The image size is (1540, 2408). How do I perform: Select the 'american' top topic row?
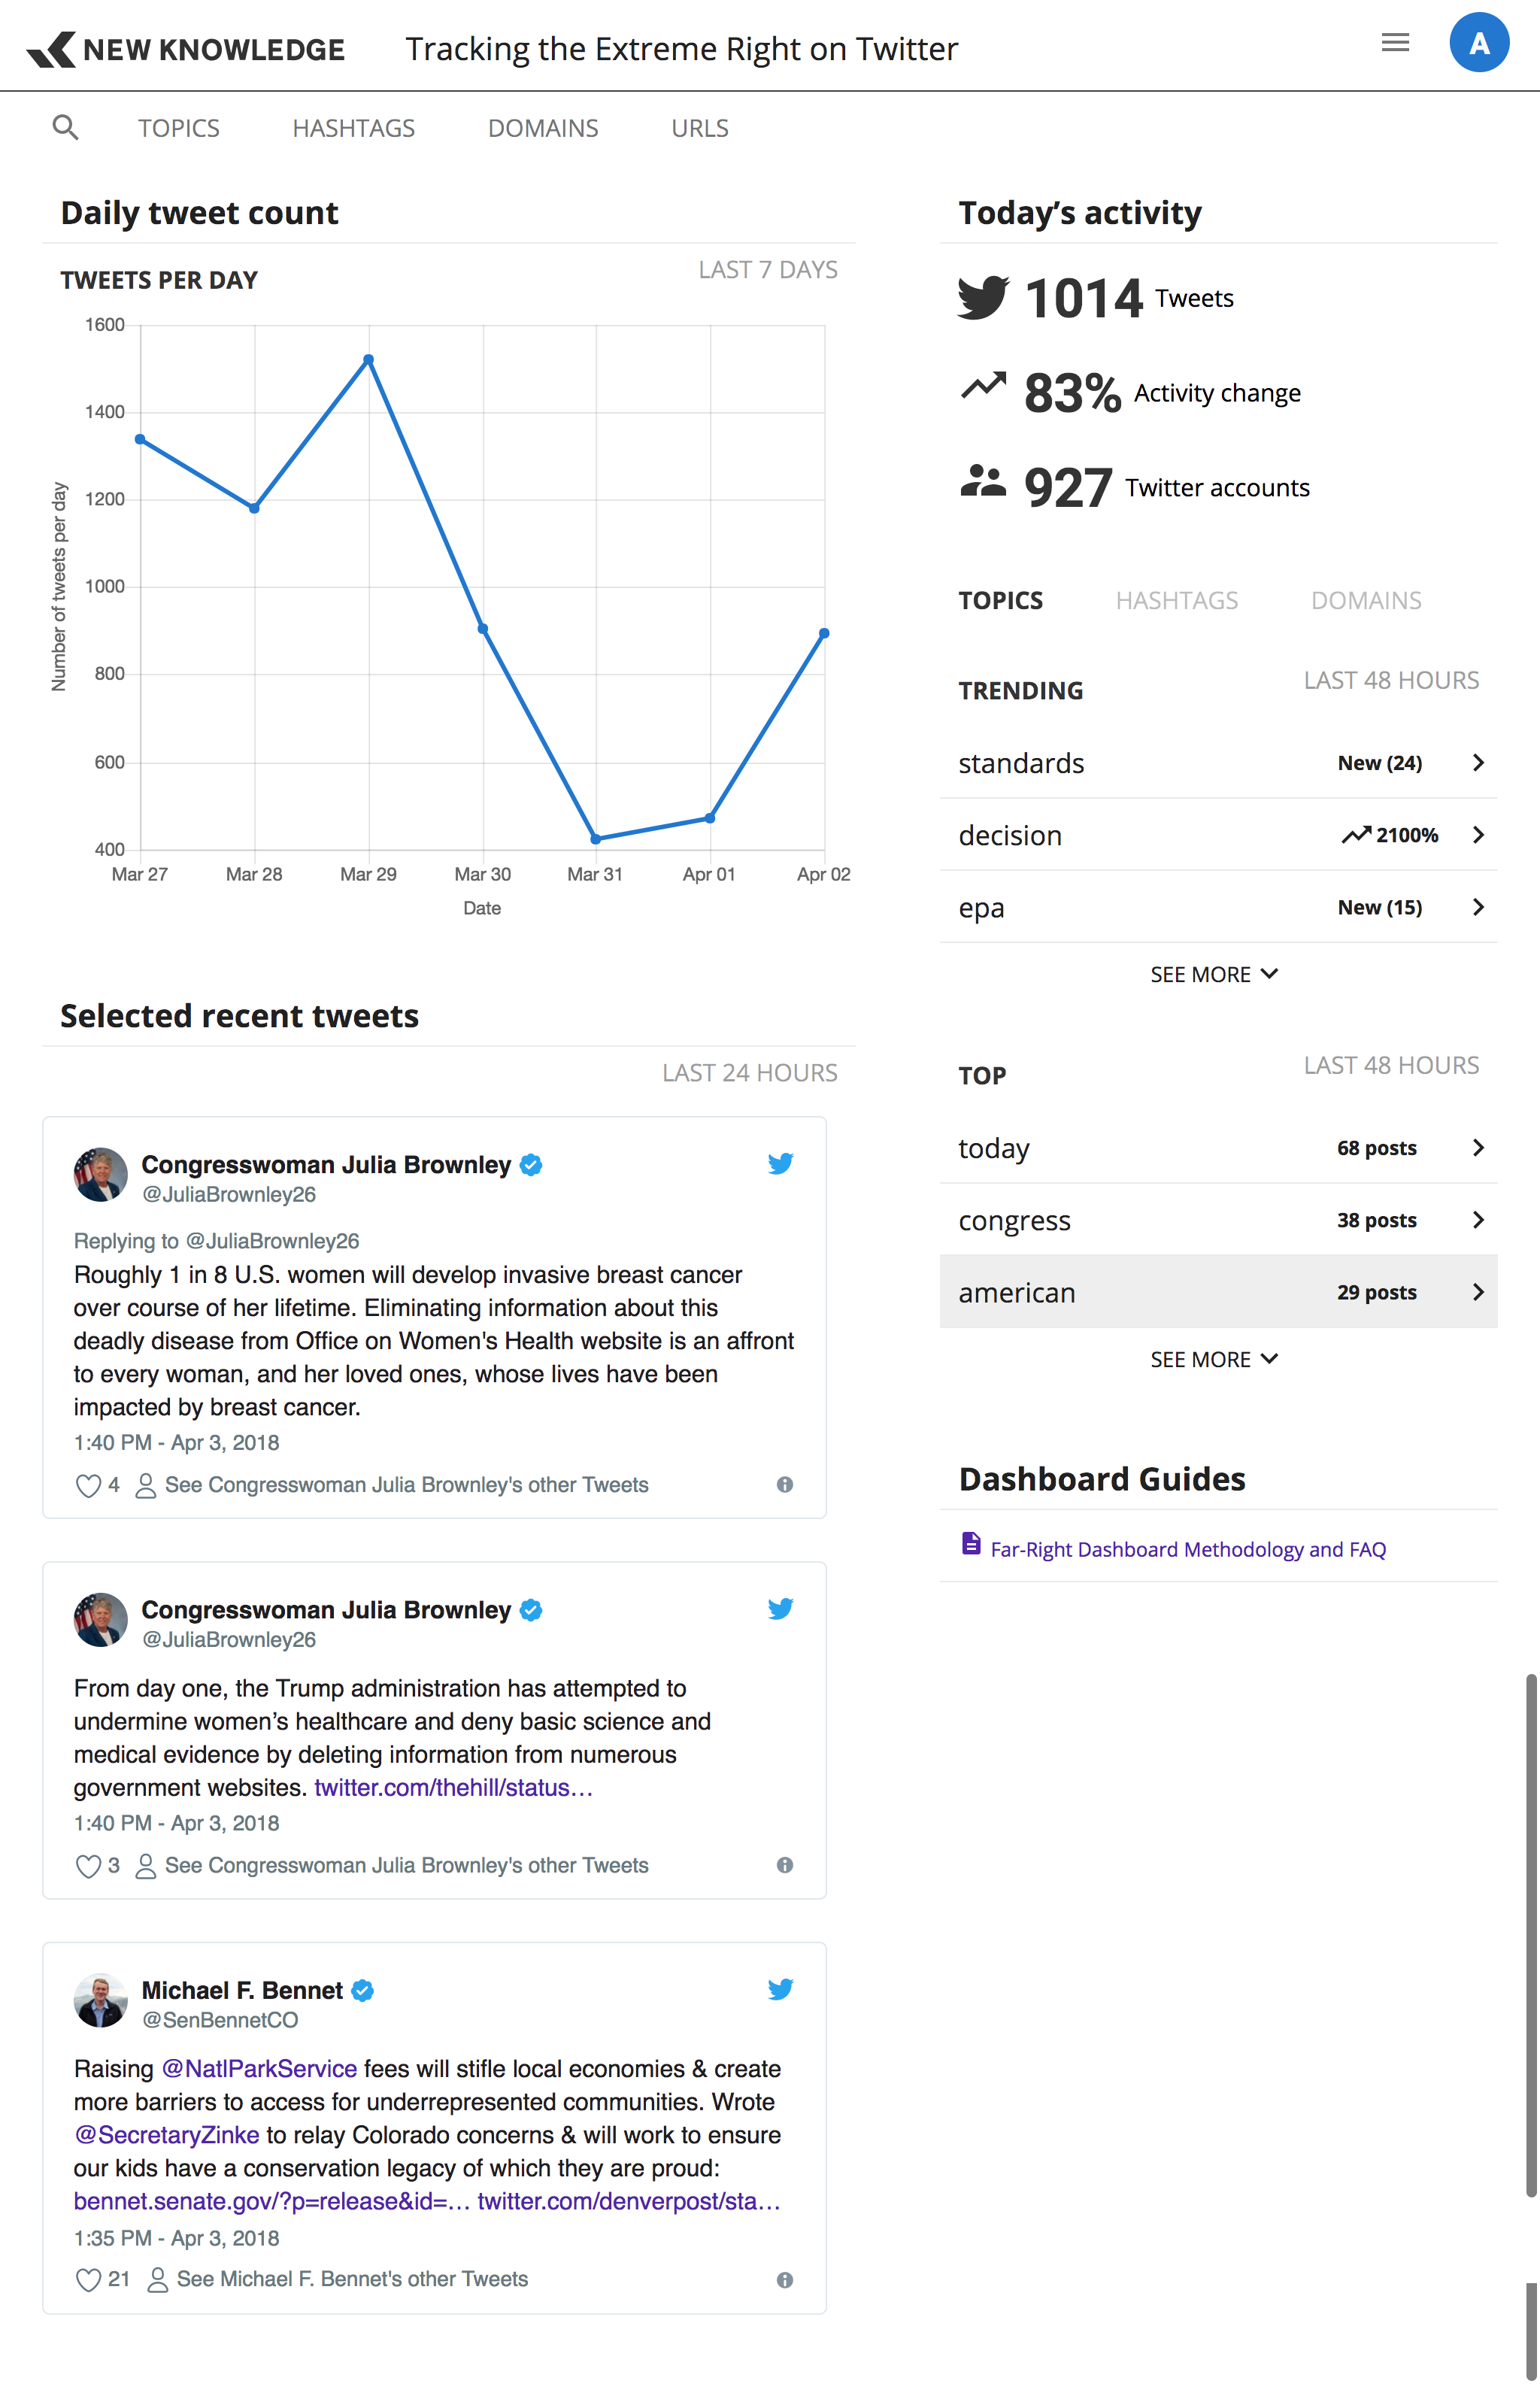click(x=1217, y=1292)
